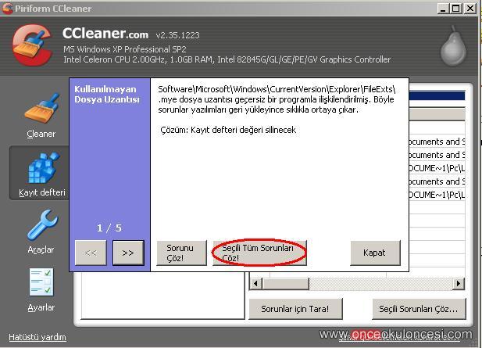Viewport: 482px width, 348px height.
Task: Click the title bar CCleaner icon
Action: coord(7,9)
